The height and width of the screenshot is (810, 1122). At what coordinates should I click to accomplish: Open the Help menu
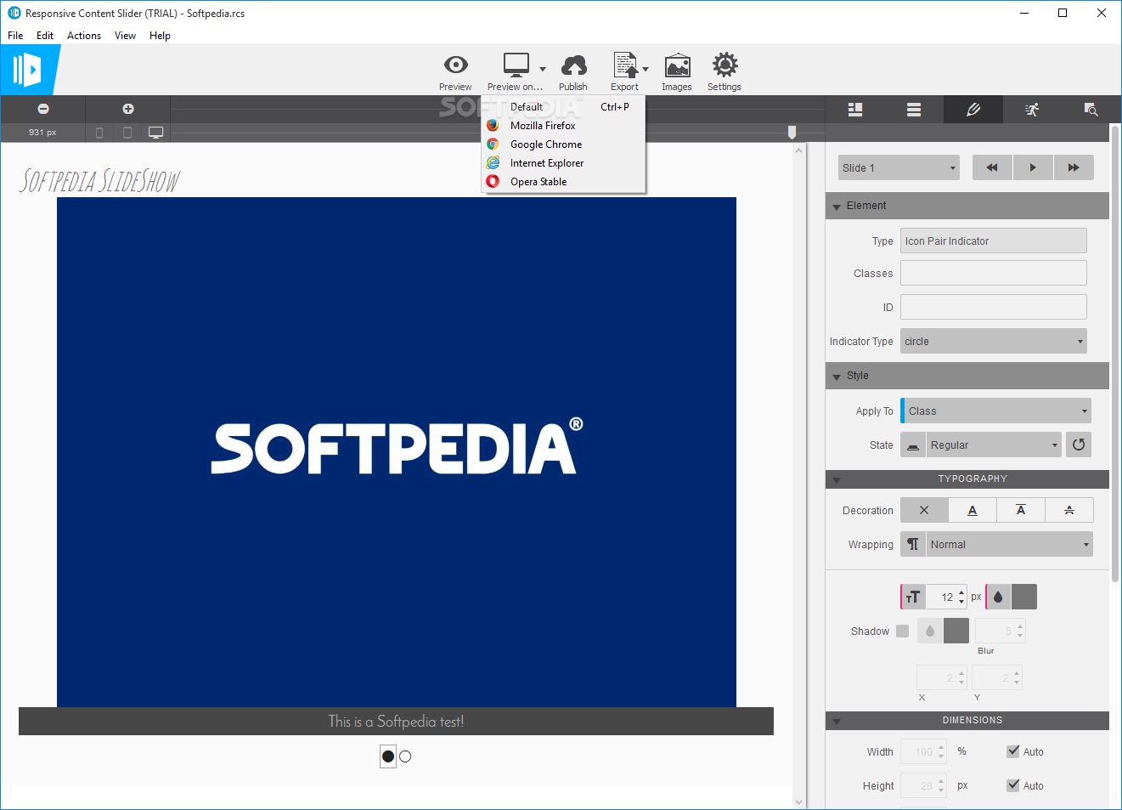click(x=160, y=35)
